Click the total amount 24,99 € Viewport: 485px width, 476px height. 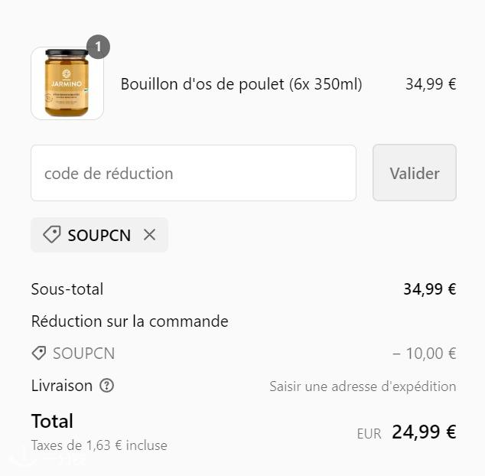coord(424,432)
